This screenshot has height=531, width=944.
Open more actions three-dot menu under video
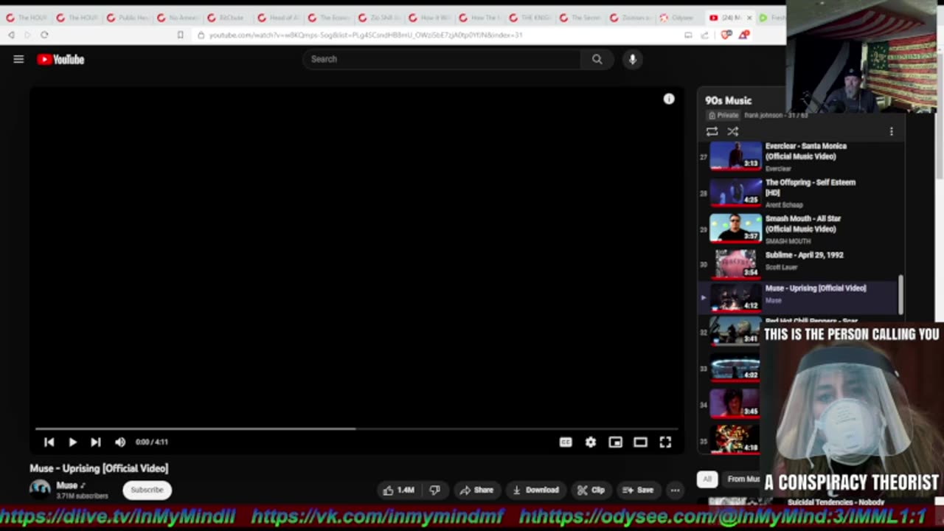coord(675,490)
